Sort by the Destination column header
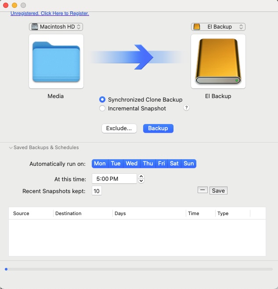Viewport: 278px width, 289px height. click(83, 213)
